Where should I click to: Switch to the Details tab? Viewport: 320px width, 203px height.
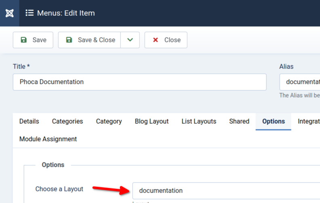pos(29,121)
